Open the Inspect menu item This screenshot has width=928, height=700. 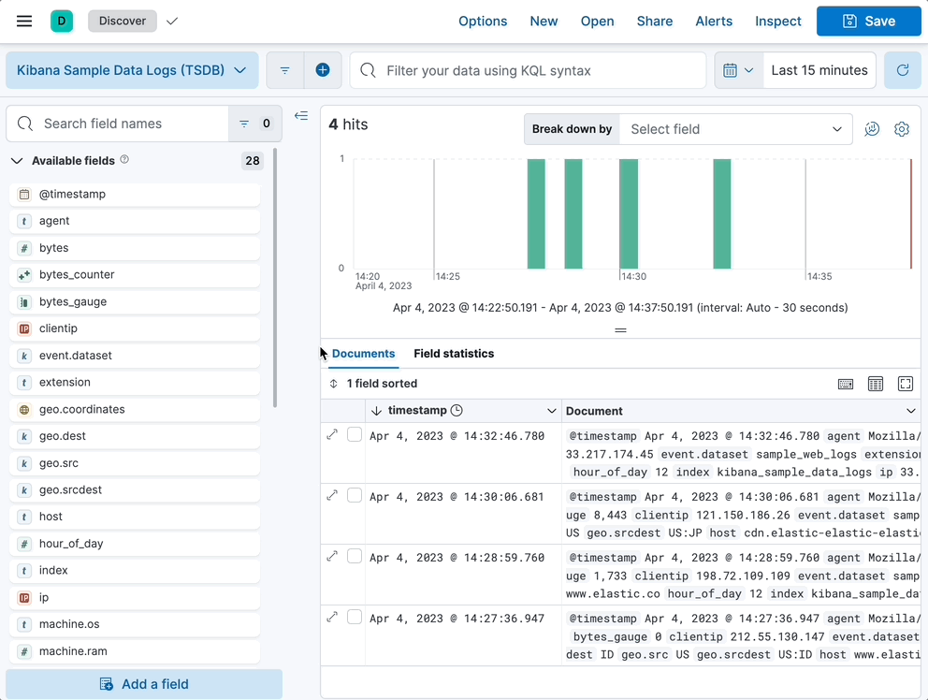pos(777,21)
